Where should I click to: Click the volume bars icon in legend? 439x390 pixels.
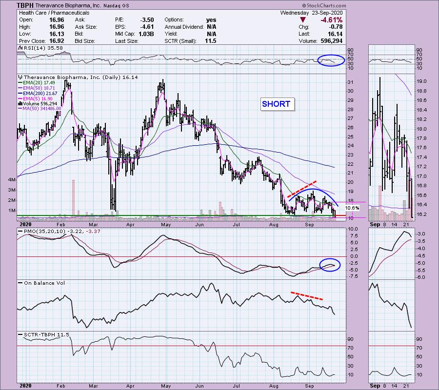20,103
